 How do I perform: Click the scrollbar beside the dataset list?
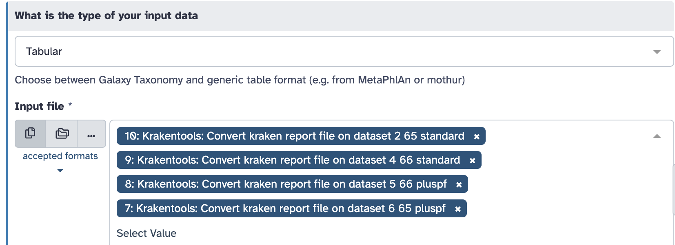[x=673, y=189]
